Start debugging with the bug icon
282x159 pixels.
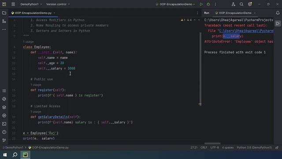pyautogui.click(x=208, y=4)
